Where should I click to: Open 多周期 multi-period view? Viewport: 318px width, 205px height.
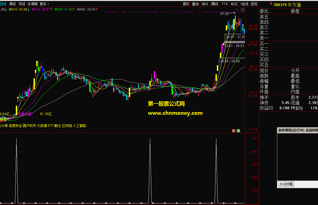point(32,4)
